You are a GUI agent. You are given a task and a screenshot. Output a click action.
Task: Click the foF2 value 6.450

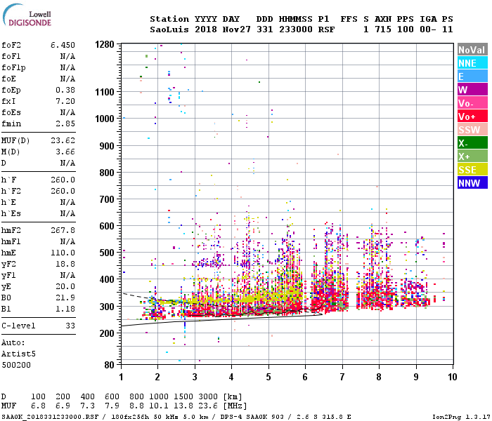(63, 45)
